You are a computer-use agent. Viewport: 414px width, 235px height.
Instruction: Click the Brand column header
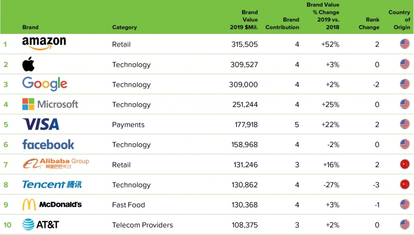pos(30,27)
